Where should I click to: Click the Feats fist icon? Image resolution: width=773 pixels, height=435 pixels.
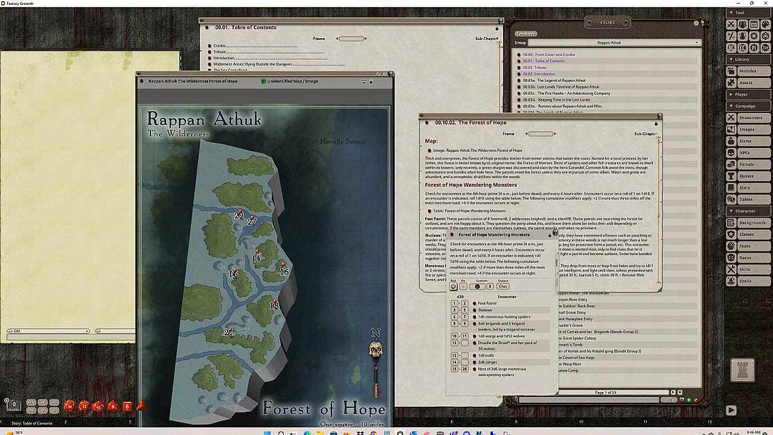[731, 246]
